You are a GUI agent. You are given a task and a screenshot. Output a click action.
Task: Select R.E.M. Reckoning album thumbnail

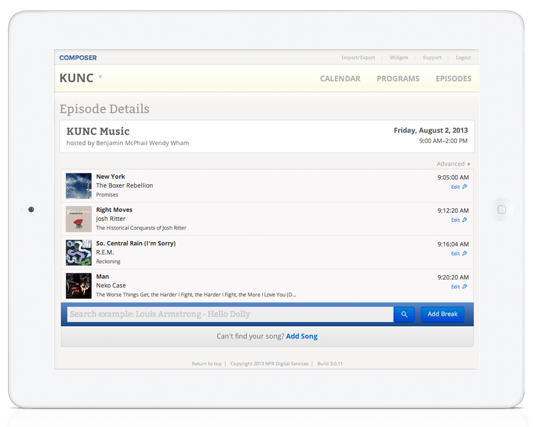click(79, 252)
